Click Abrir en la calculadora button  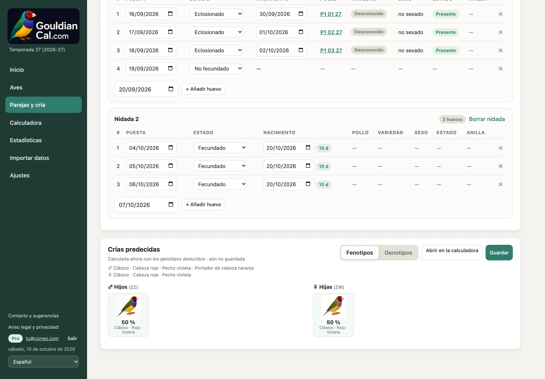(x=452, y=252)
